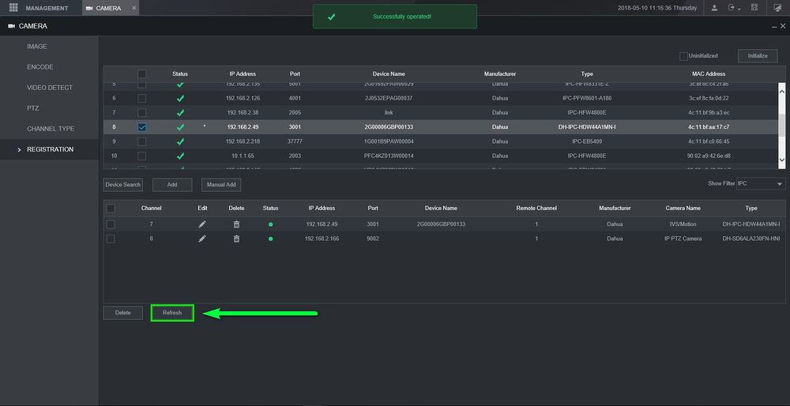Click the device list scrollbar down arrow
Image resolution: width=790 pixels, height=406 pixels.
[x=782, y=160]
